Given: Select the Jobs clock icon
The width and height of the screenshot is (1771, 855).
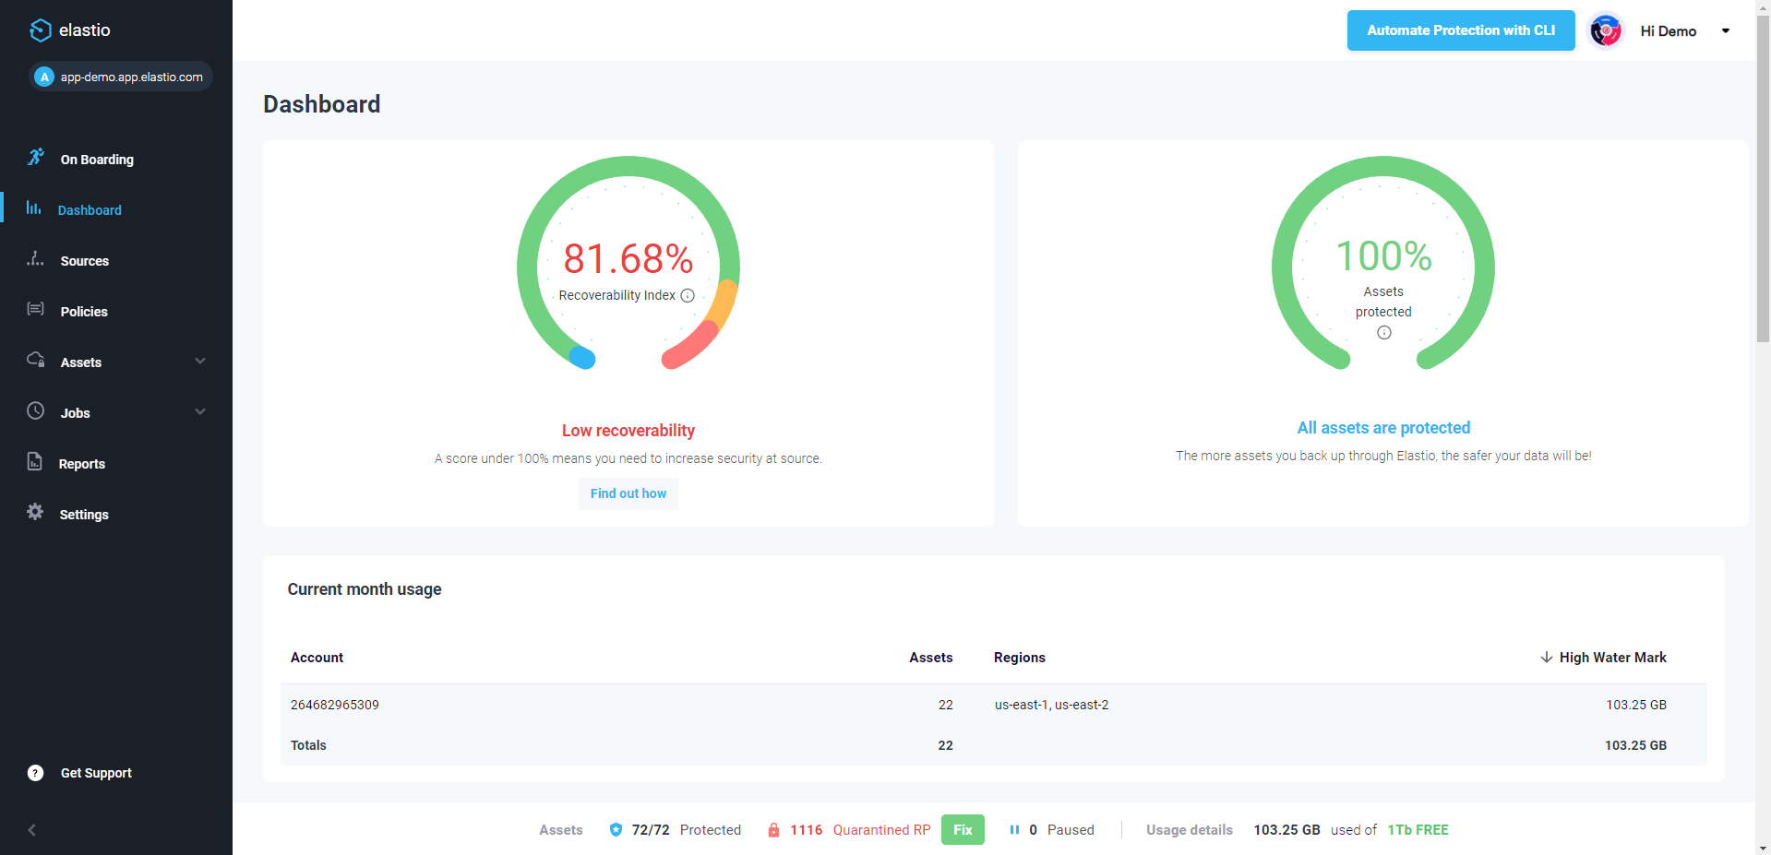Looking at the screenshot, I should (x=34, y=411).
